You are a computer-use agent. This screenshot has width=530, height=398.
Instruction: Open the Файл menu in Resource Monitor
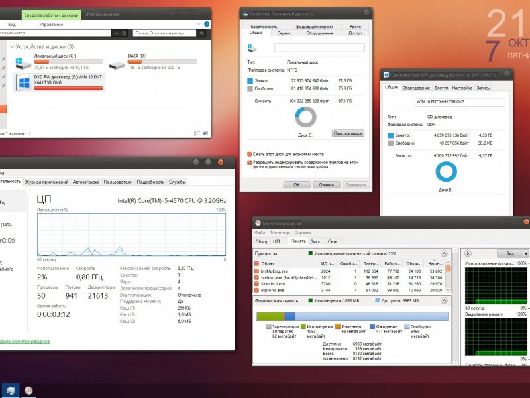coord(260,233)
